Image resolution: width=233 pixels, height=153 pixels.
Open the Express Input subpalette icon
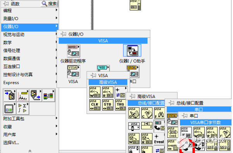coord(10,95)
